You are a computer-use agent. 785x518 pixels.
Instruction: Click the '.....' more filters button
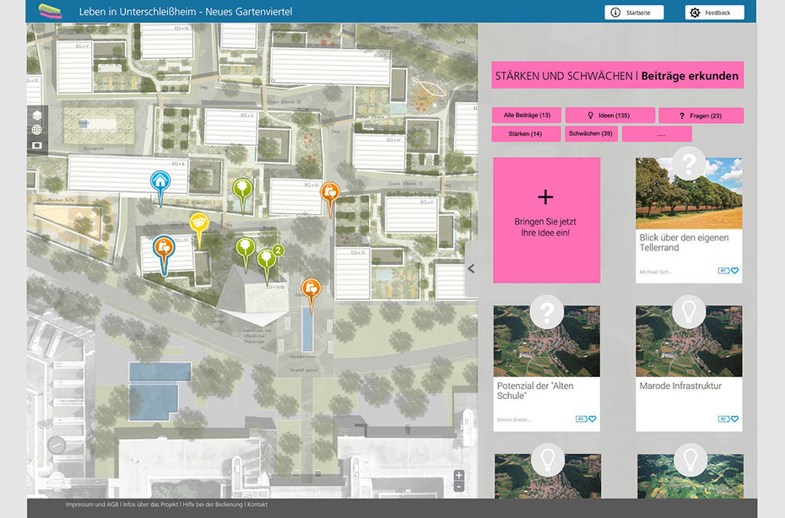[x=657, y=134]
